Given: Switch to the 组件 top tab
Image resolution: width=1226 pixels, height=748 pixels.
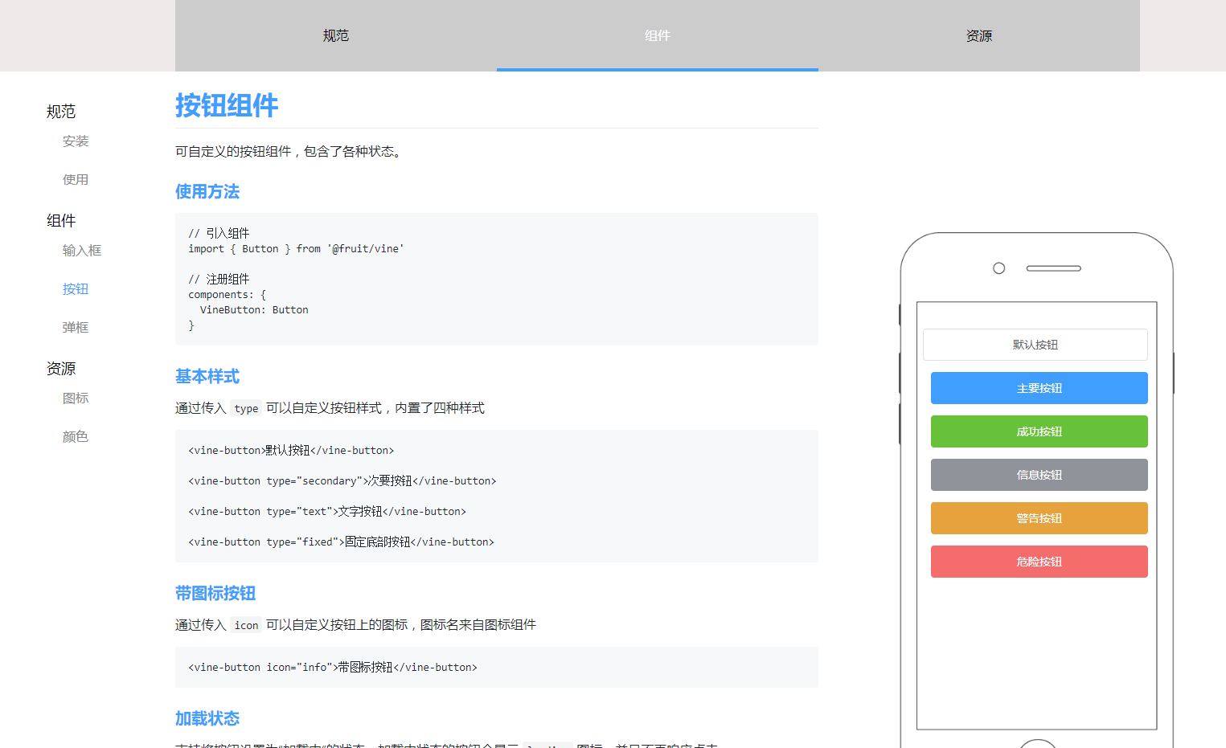Looking at the screenshot, I should point(658,35).
